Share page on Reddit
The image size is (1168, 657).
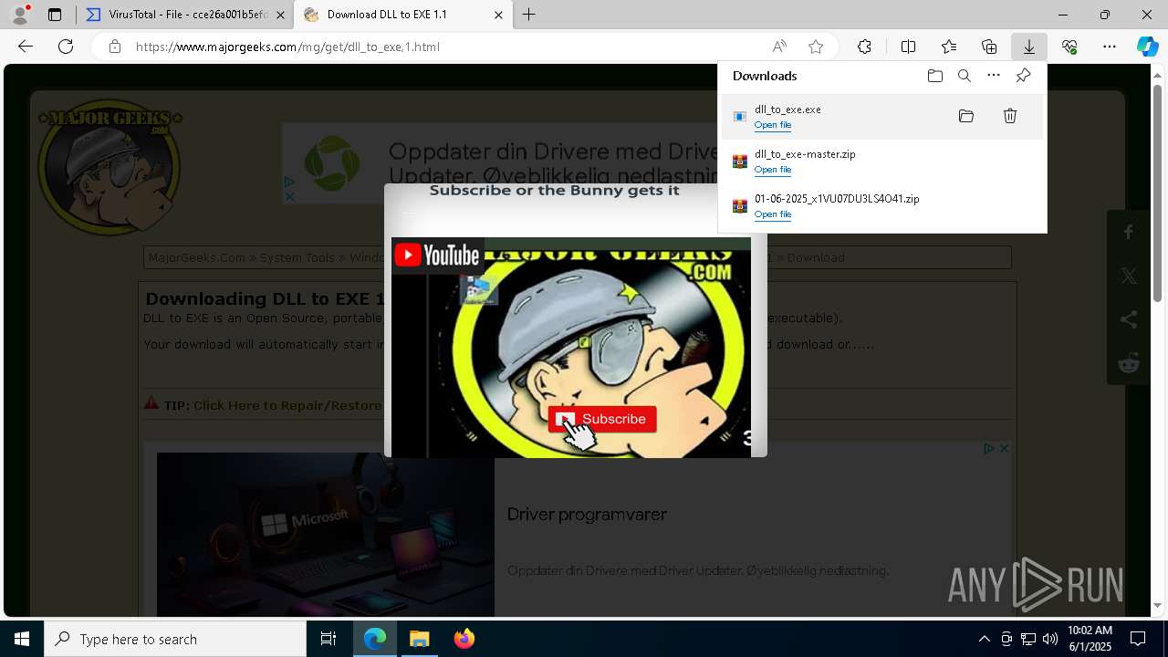coord(1129,363)
